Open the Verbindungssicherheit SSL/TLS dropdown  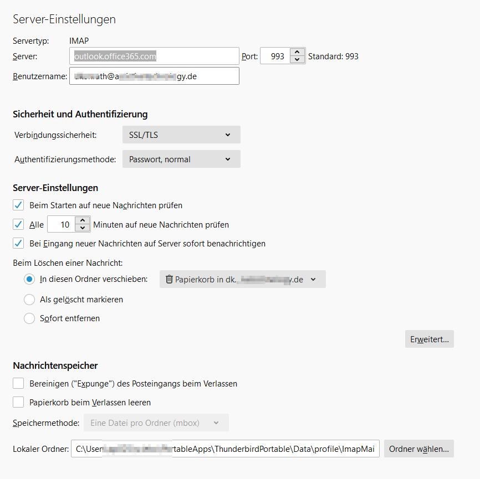181,135
